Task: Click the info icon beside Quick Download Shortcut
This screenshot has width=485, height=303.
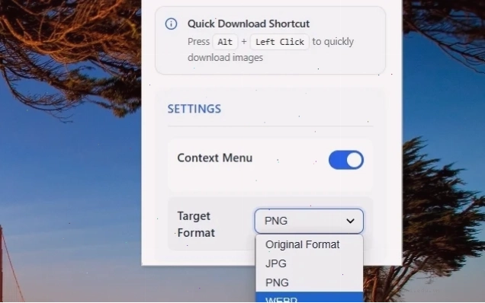Action: pyautogui.click(x=171, y=24)
